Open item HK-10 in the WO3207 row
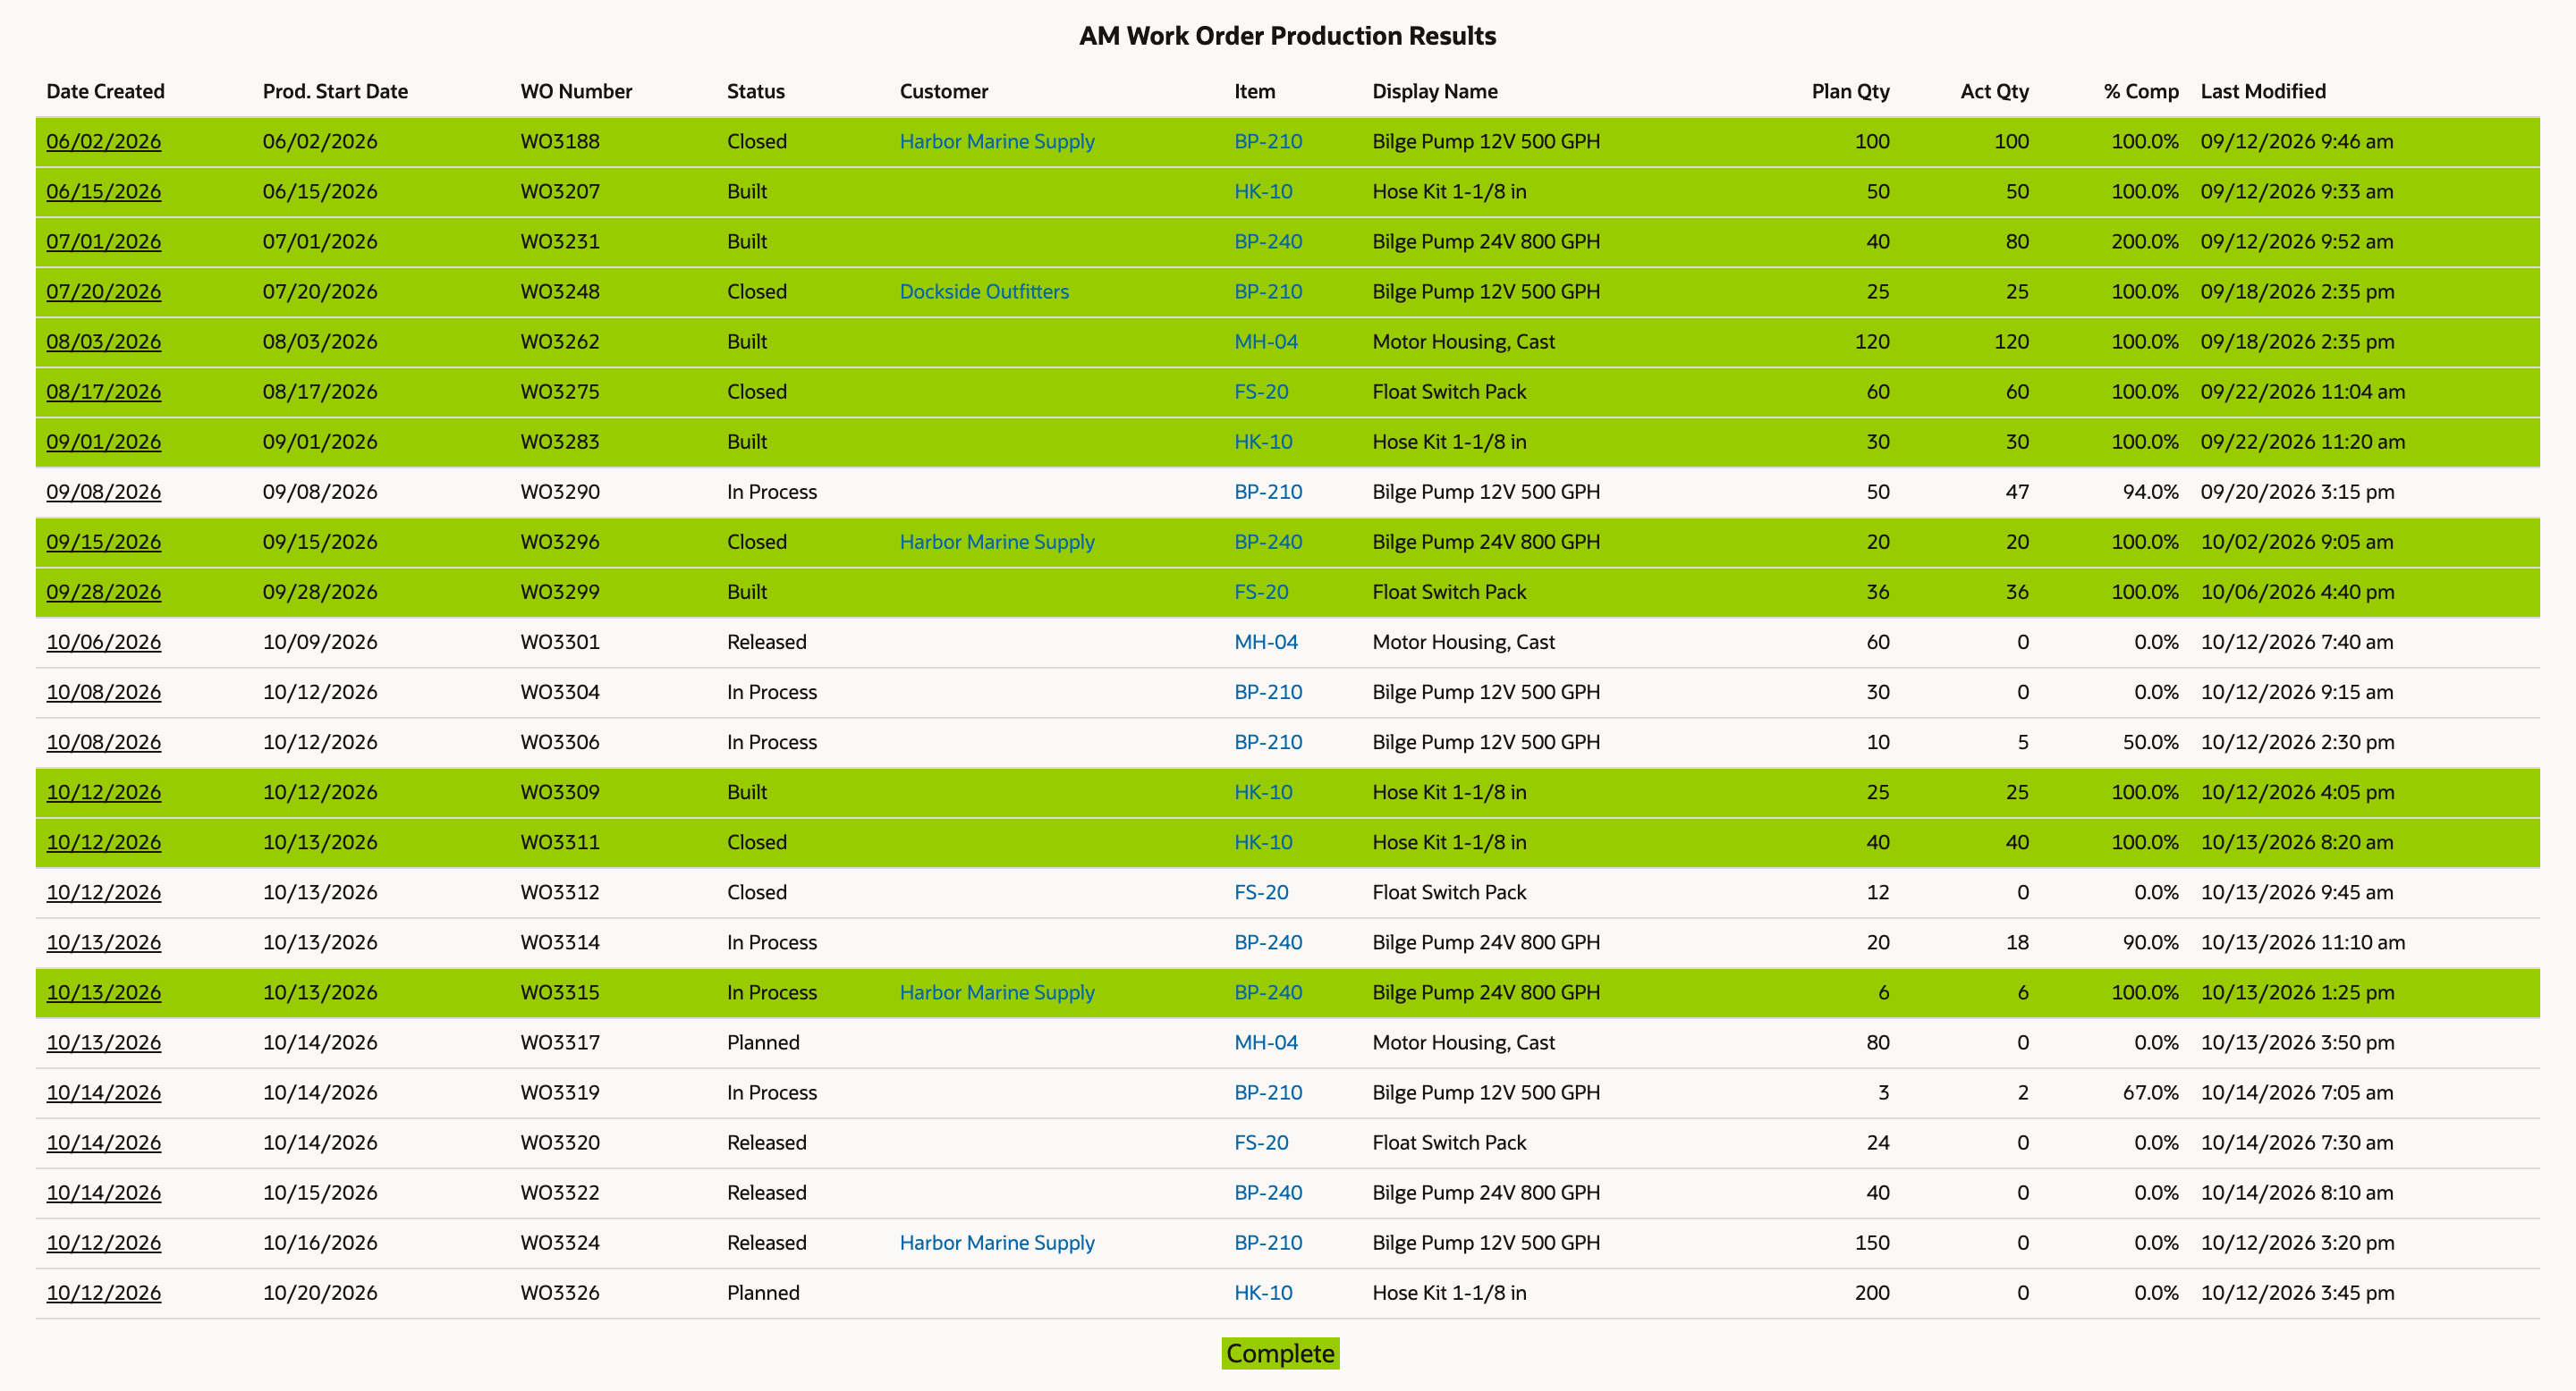The width and height of the screenshot is (2576, 1391). click(x=1263, y=191)
